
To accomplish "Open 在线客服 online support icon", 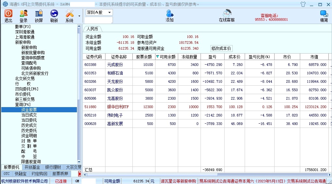I will (x=227, y=16).
